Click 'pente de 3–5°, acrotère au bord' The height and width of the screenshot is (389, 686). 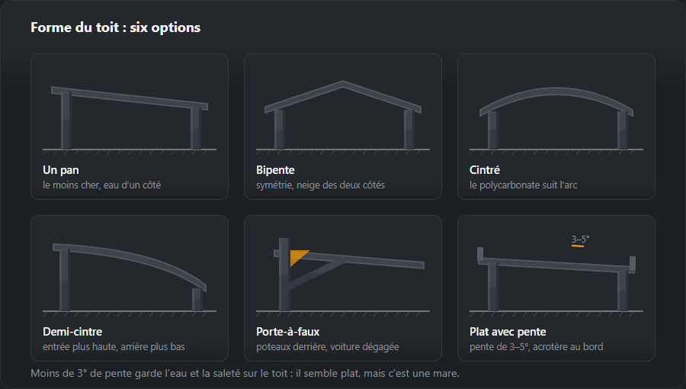(537, 347)
